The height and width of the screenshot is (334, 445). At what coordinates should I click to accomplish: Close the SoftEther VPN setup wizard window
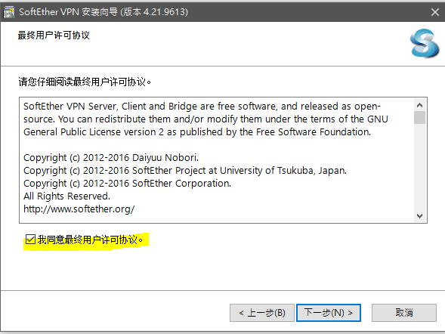(x=434, y=12)
